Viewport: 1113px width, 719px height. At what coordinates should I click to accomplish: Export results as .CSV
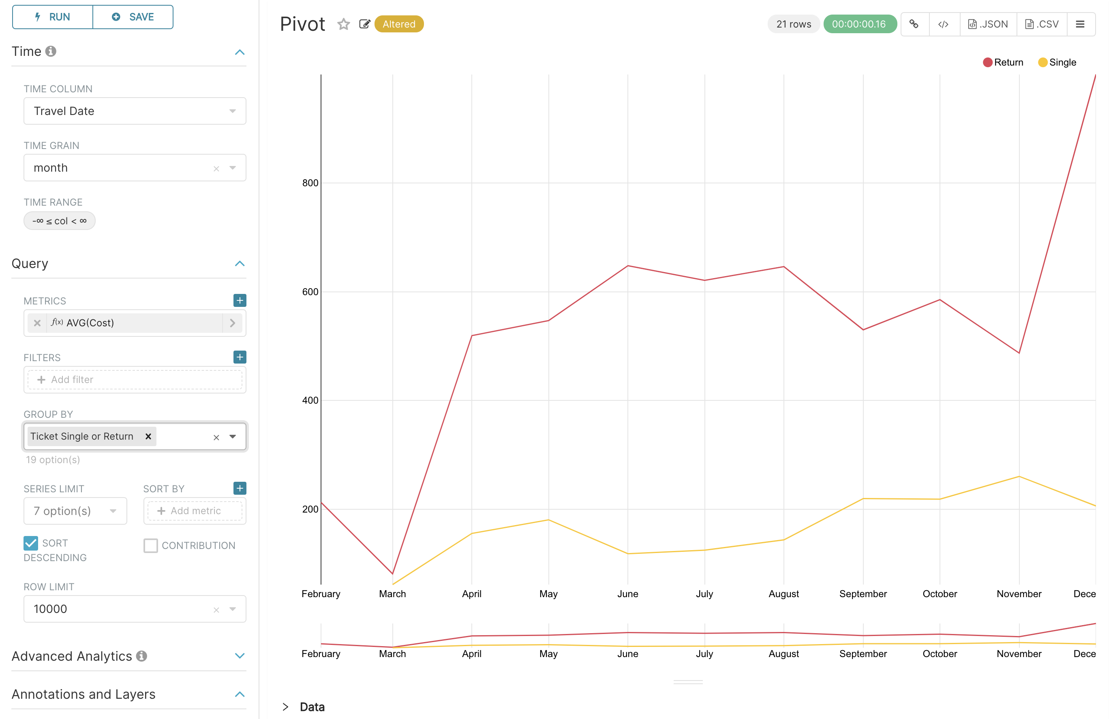(x=1042, y=24)
